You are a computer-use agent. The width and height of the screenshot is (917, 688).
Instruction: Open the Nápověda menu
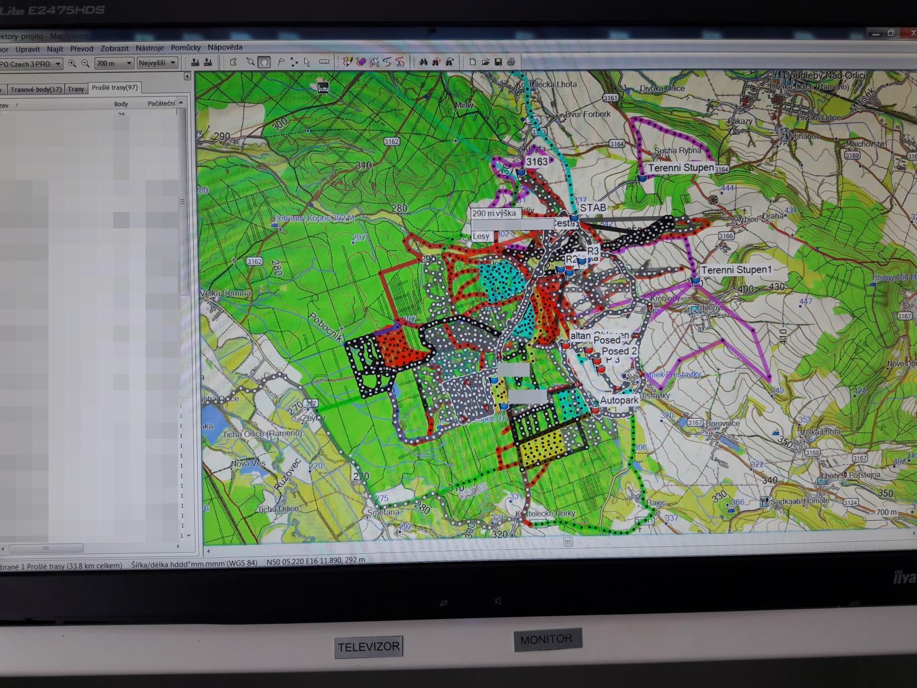[x=225, y=47]
